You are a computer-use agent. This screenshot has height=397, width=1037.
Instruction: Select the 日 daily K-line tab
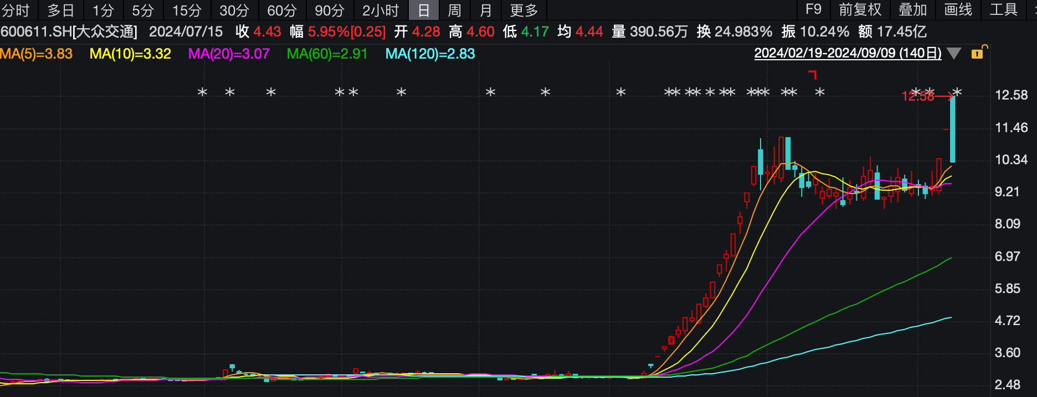coord(424,10)
